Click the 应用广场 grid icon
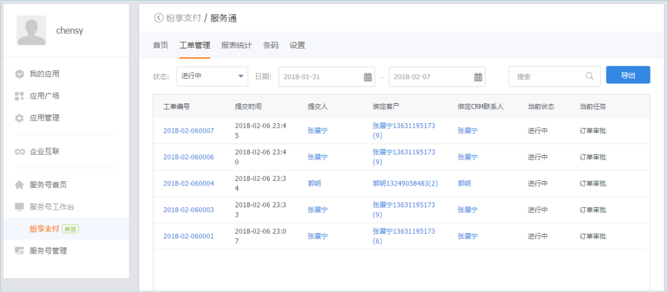Image resolution: width=668 pixels, height=292 pixels. coord(19,96)
